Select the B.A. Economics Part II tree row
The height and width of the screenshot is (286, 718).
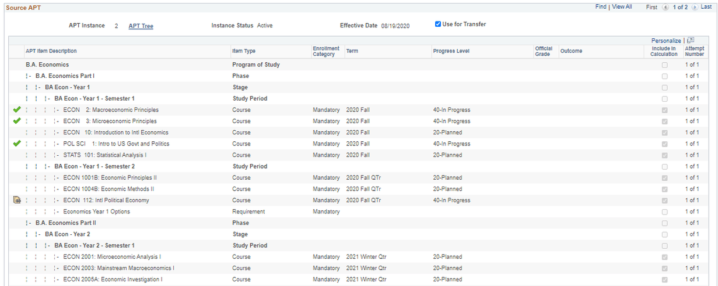pyautogui.click(x=66, y=223)
